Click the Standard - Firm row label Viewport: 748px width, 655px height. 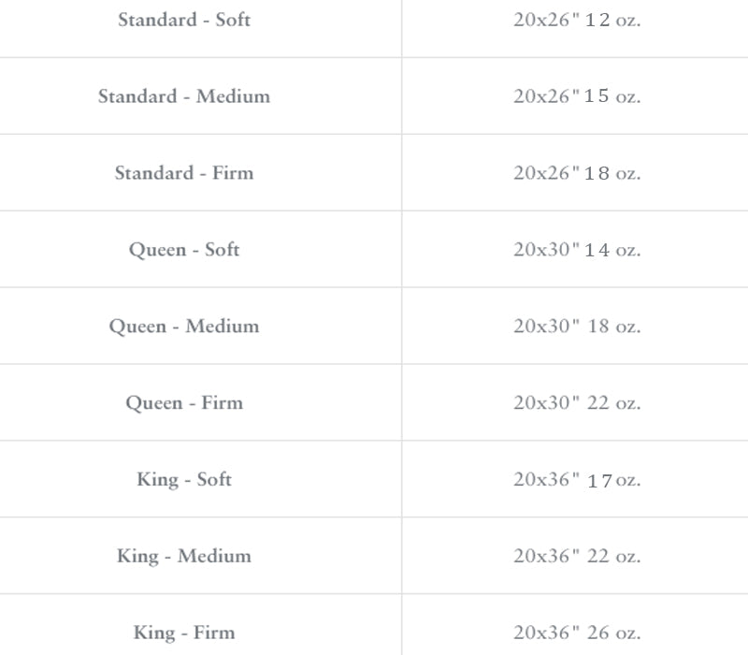click(184, 173)
